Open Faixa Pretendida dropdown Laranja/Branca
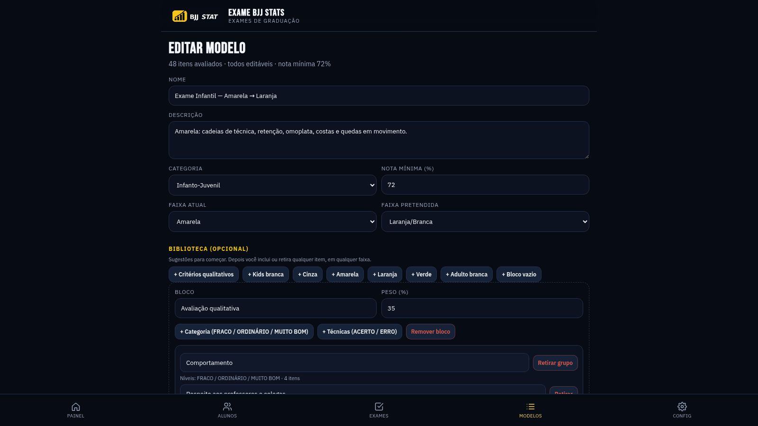The image size is (758, 426). point(485,222)
